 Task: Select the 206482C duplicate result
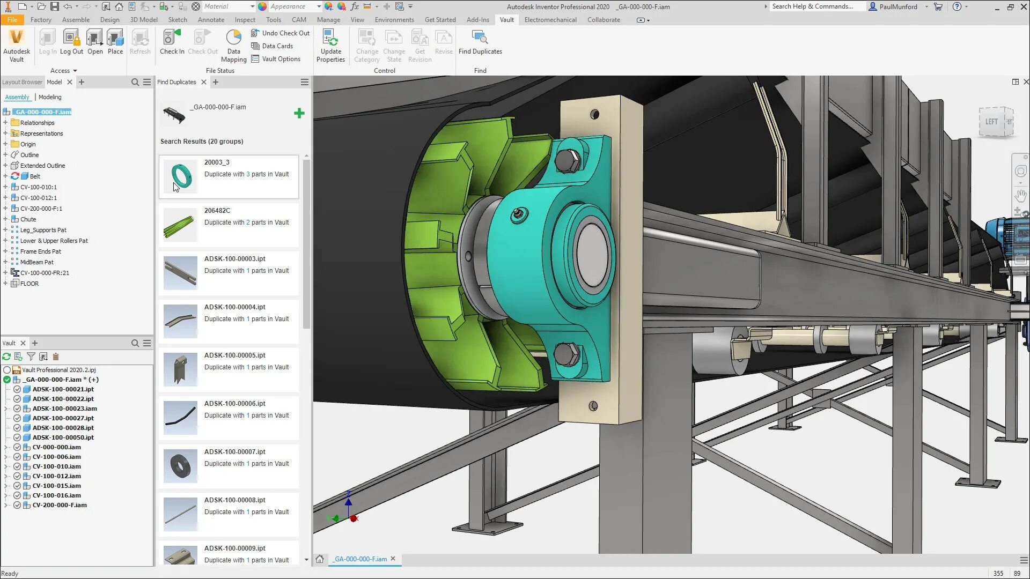coord(229,225)
